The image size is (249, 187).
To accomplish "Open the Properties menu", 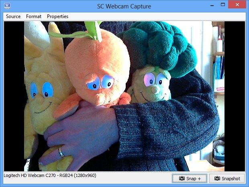I will [x=58, y=16].
